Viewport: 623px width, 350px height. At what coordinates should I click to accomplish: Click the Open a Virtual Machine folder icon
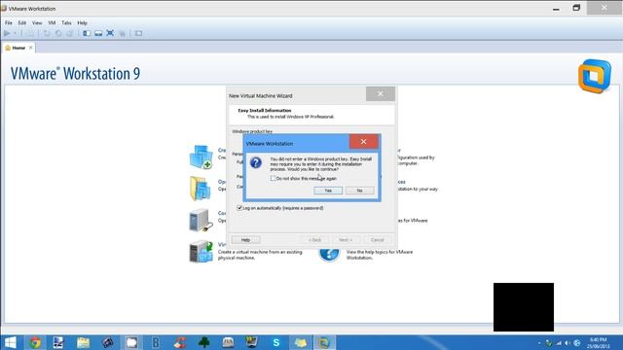click(x=201, y=189)
